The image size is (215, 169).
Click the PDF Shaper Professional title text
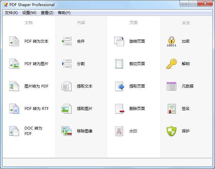click(32, 5)
